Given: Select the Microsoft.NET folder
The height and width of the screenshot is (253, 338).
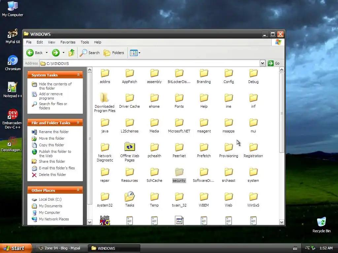Looking at the screenshot, I should [x=179, y=126].
